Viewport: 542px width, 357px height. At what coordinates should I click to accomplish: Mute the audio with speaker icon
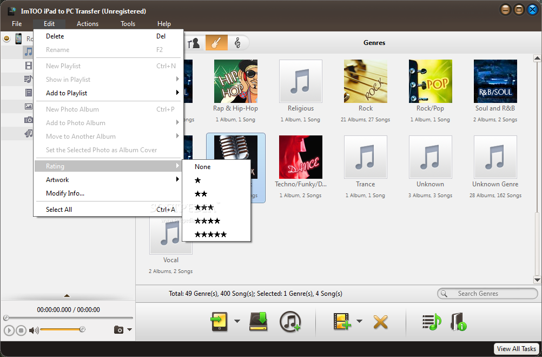pyautogui.click(x=34, y=330)
